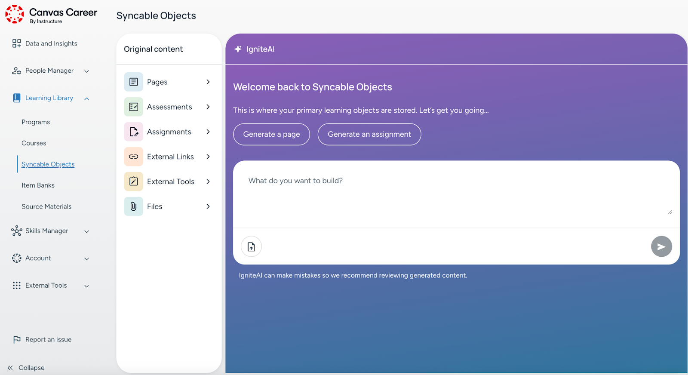Click the IgniteAI header label
Screen dimensions: 688x375
click(260, 49)
